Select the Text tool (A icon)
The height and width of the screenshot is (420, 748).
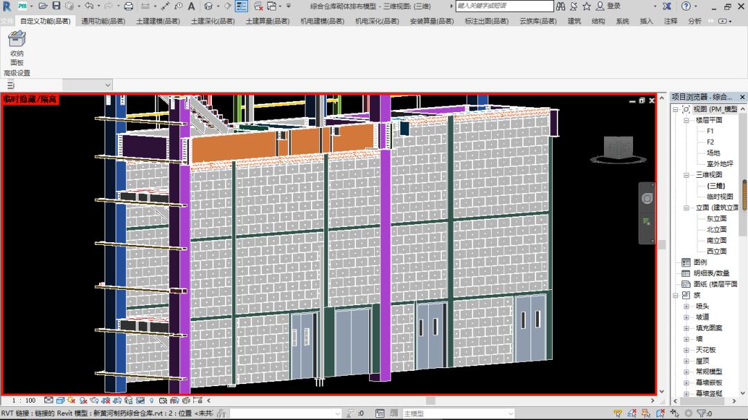[191, 6]
